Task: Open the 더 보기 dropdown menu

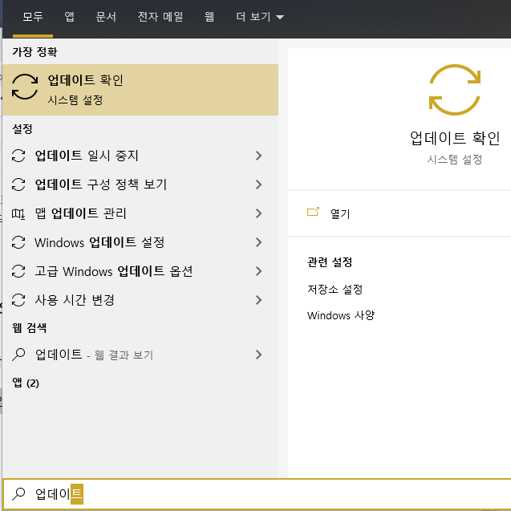Action: pyautogui.click(x=260, y=17)
